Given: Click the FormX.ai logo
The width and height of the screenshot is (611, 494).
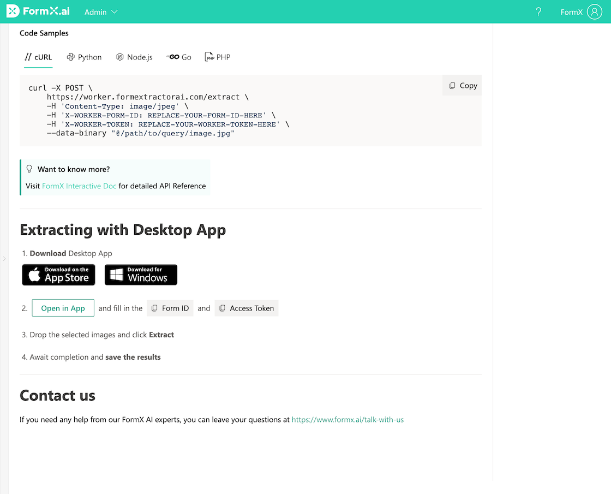Looking at the screenshot, I should [x=38, y=11].
